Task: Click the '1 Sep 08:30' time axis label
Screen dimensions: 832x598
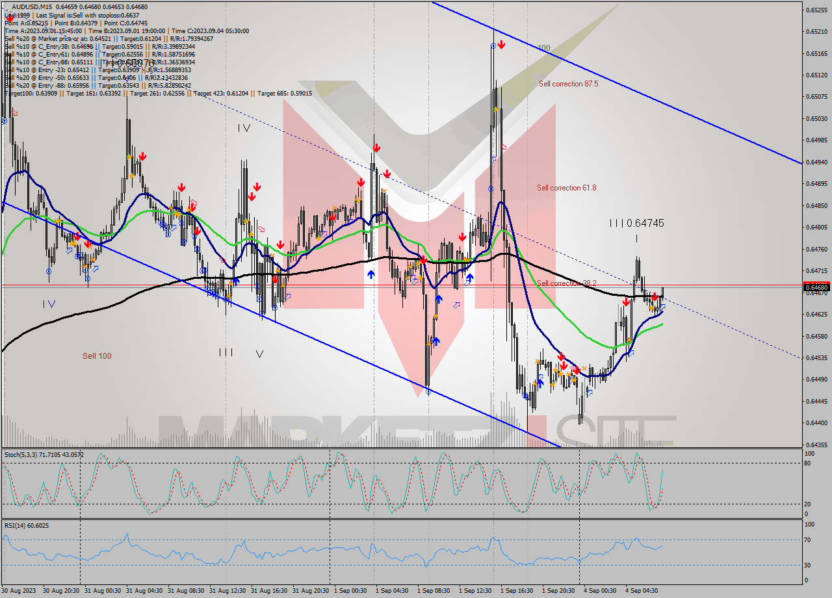Action: coord(434,591)
